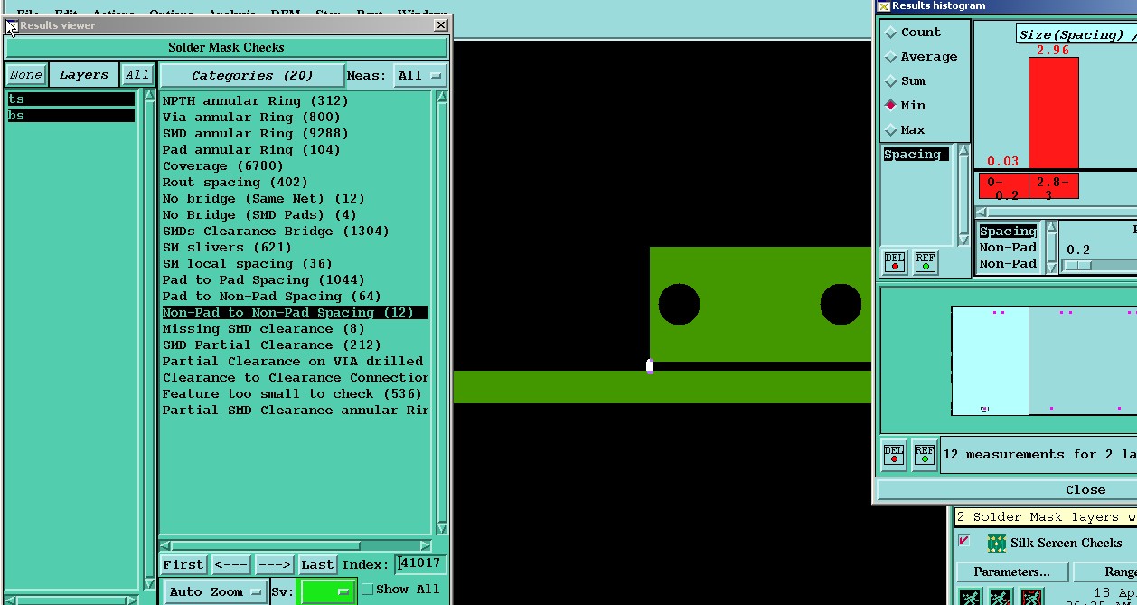Open Parameters... for Silk Screen Checks
The image size is (1137, 605).
tap(1012, 572)
